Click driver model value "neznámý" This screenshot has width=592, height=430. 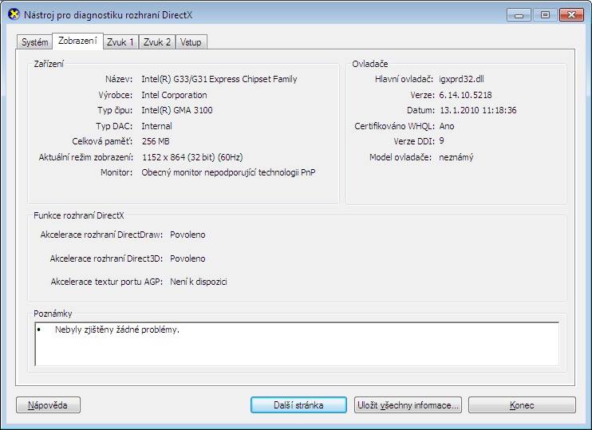pos(456,157)
